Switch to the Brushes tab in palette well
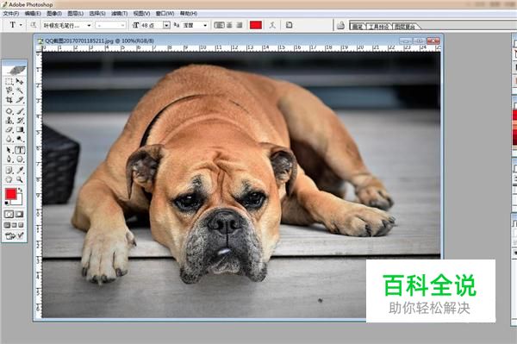 tap(358, 27)
